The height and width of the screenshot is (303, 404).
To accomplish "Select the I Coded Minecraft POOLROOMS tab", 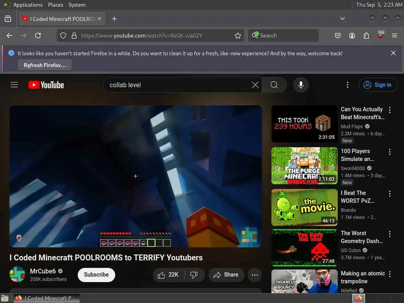I will pos(62,19).
